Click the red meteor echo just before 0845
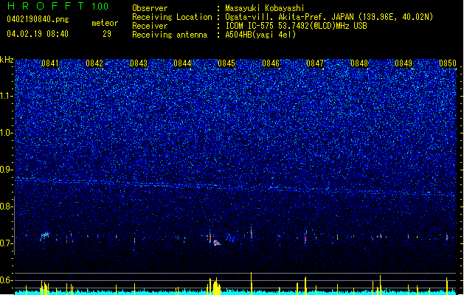 (x=216, y=243)
